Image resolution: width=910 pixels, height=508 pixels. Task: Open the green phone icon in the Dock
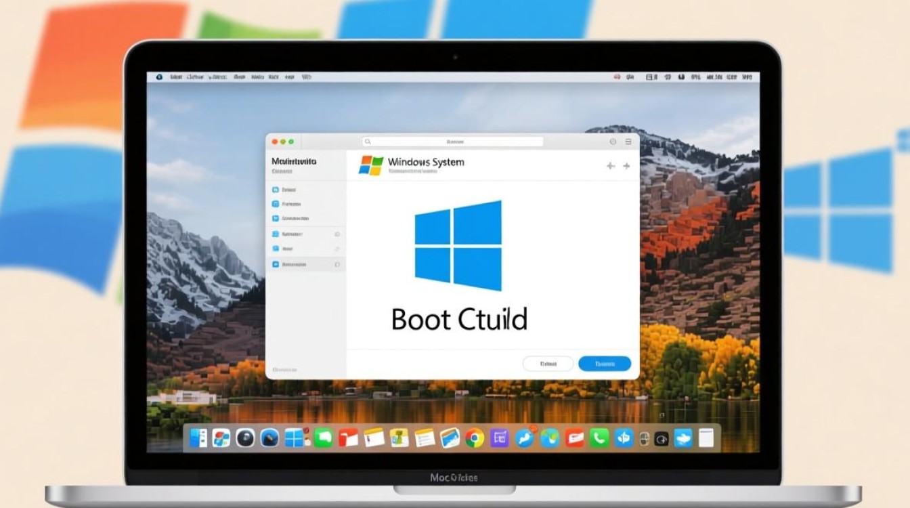pyautogui.click(x=599, y=439)
